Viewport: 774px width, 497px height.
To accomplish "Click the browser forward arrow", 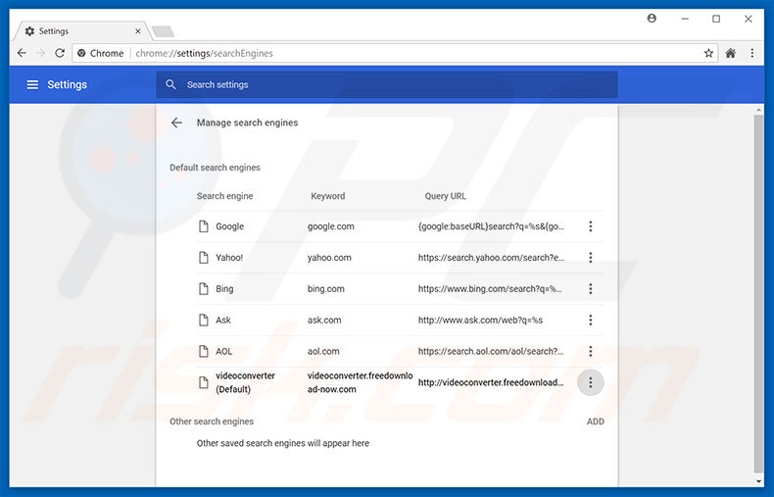I will pos(40,53).
